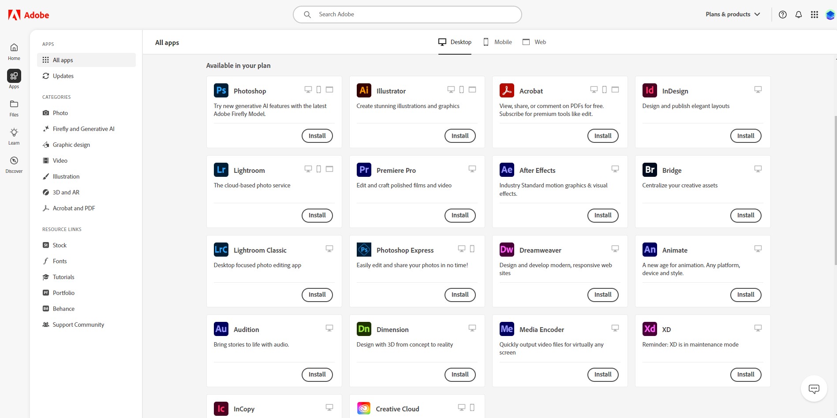The height and width of the screenshot is (418, 837).
Task: Click the Lightroom Classic app icon
Action: (x=221, y=250)
